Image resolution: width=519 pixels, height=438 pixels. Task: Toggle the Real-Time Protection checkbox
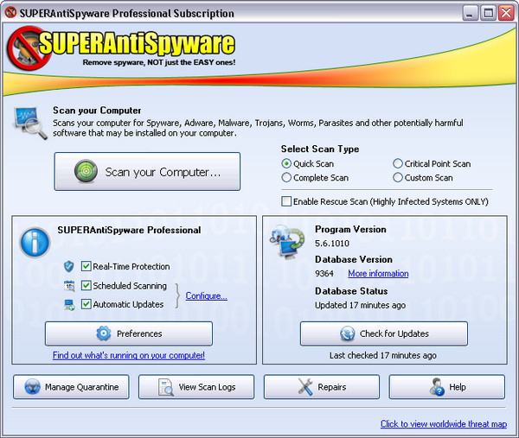click(x=86, y=267)
